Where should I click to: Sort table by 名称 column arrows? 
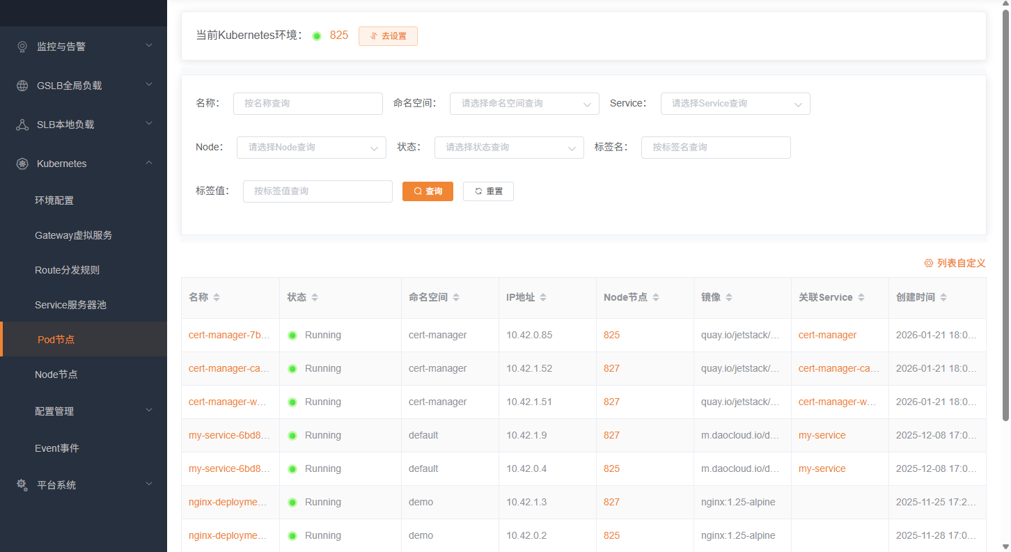click(x=217, y=297)
